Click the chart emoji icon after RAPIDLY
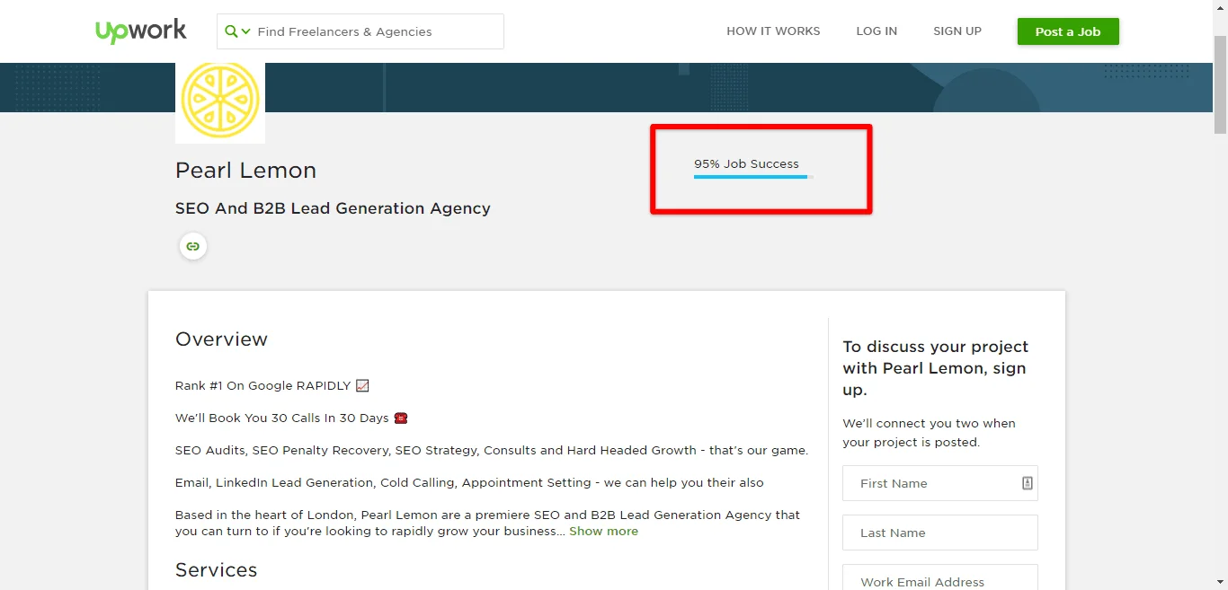 (362, 385)
